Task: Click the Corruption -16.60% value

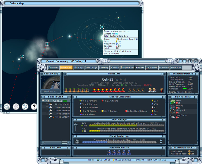Action: tap(147, 85)
